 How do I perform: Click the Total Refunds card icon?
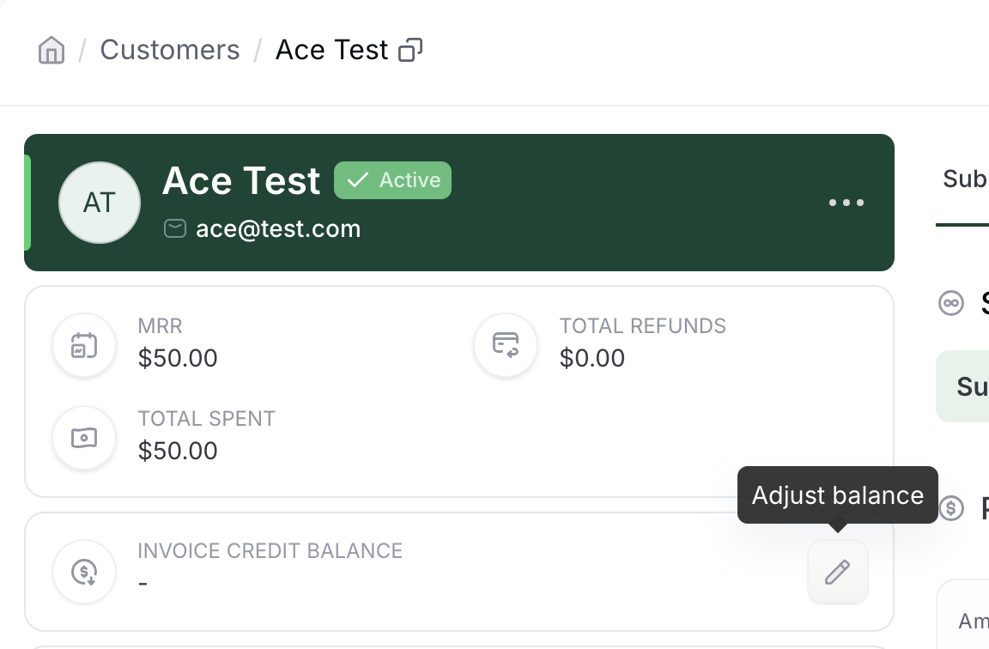pos(505,345)
